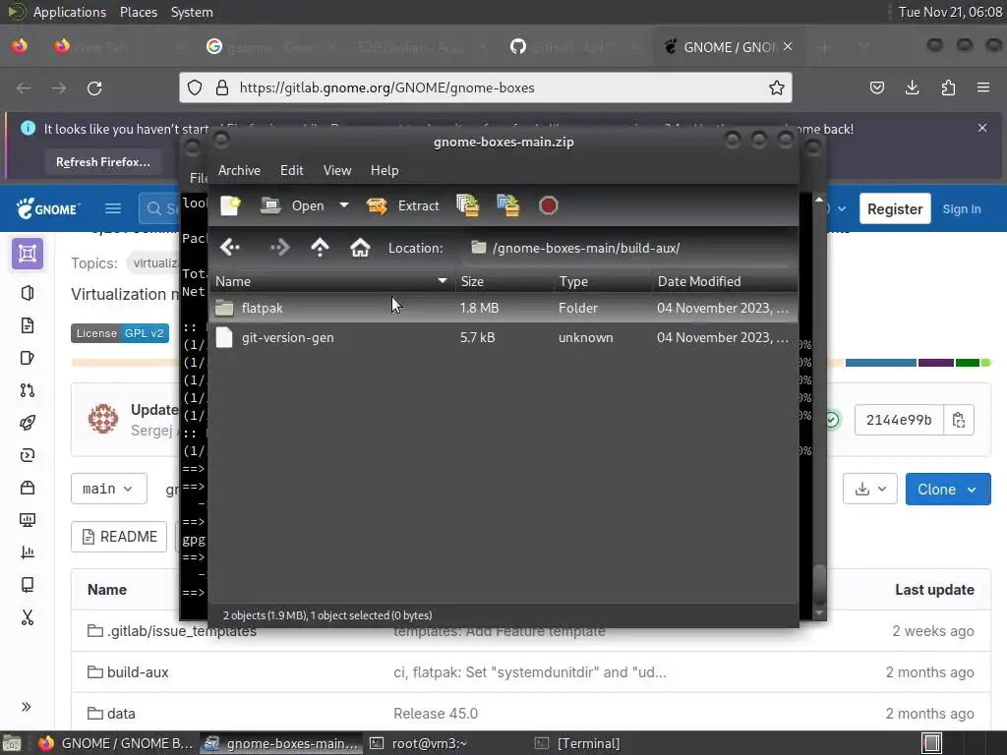
Task: Open the download source code dropdown
Action: click(869, 490)
